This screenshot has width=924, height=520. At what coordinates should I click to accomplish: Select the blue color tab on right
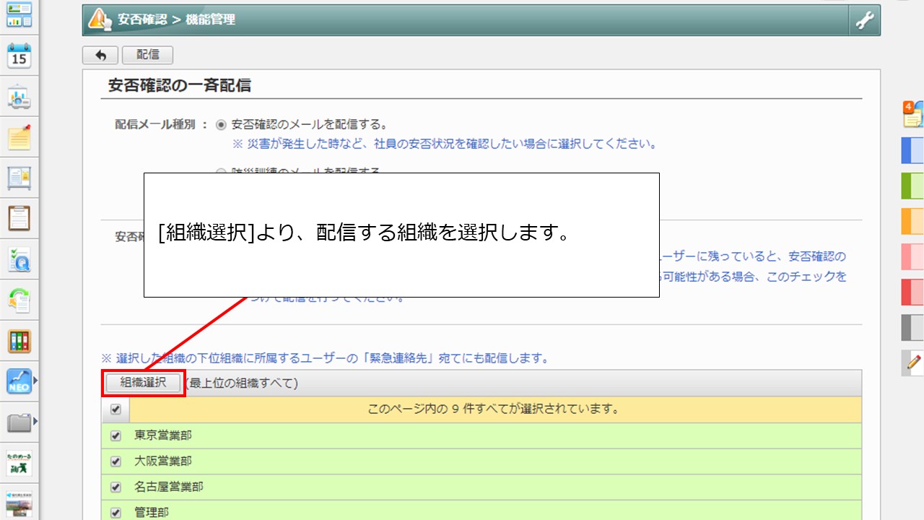[913, 150]
